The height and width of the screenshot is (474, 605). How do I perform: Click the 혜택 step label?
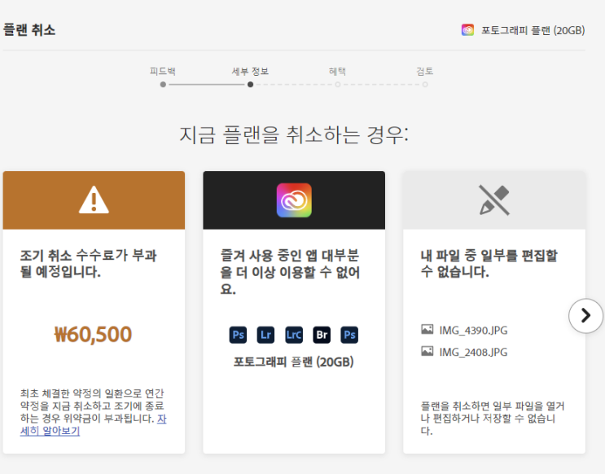[x=338, y=72]
